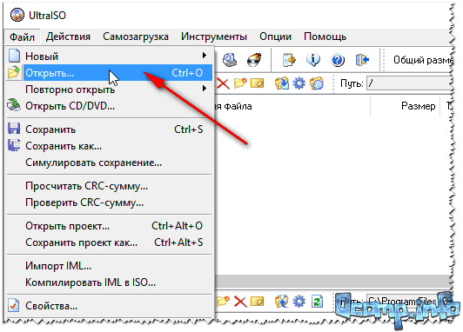Choose Сохранить from the menu

pos(110,129)
